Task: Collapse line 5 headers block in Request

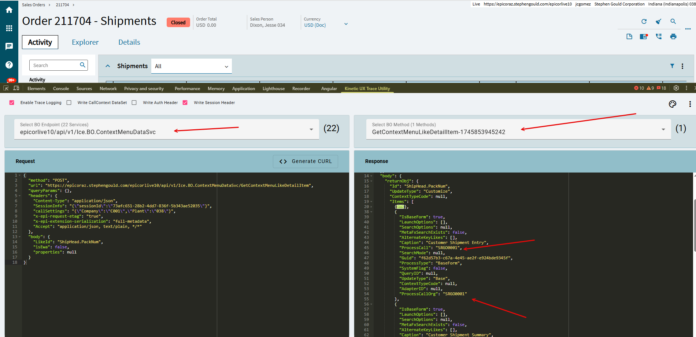Action: click(x=19, y=196)
